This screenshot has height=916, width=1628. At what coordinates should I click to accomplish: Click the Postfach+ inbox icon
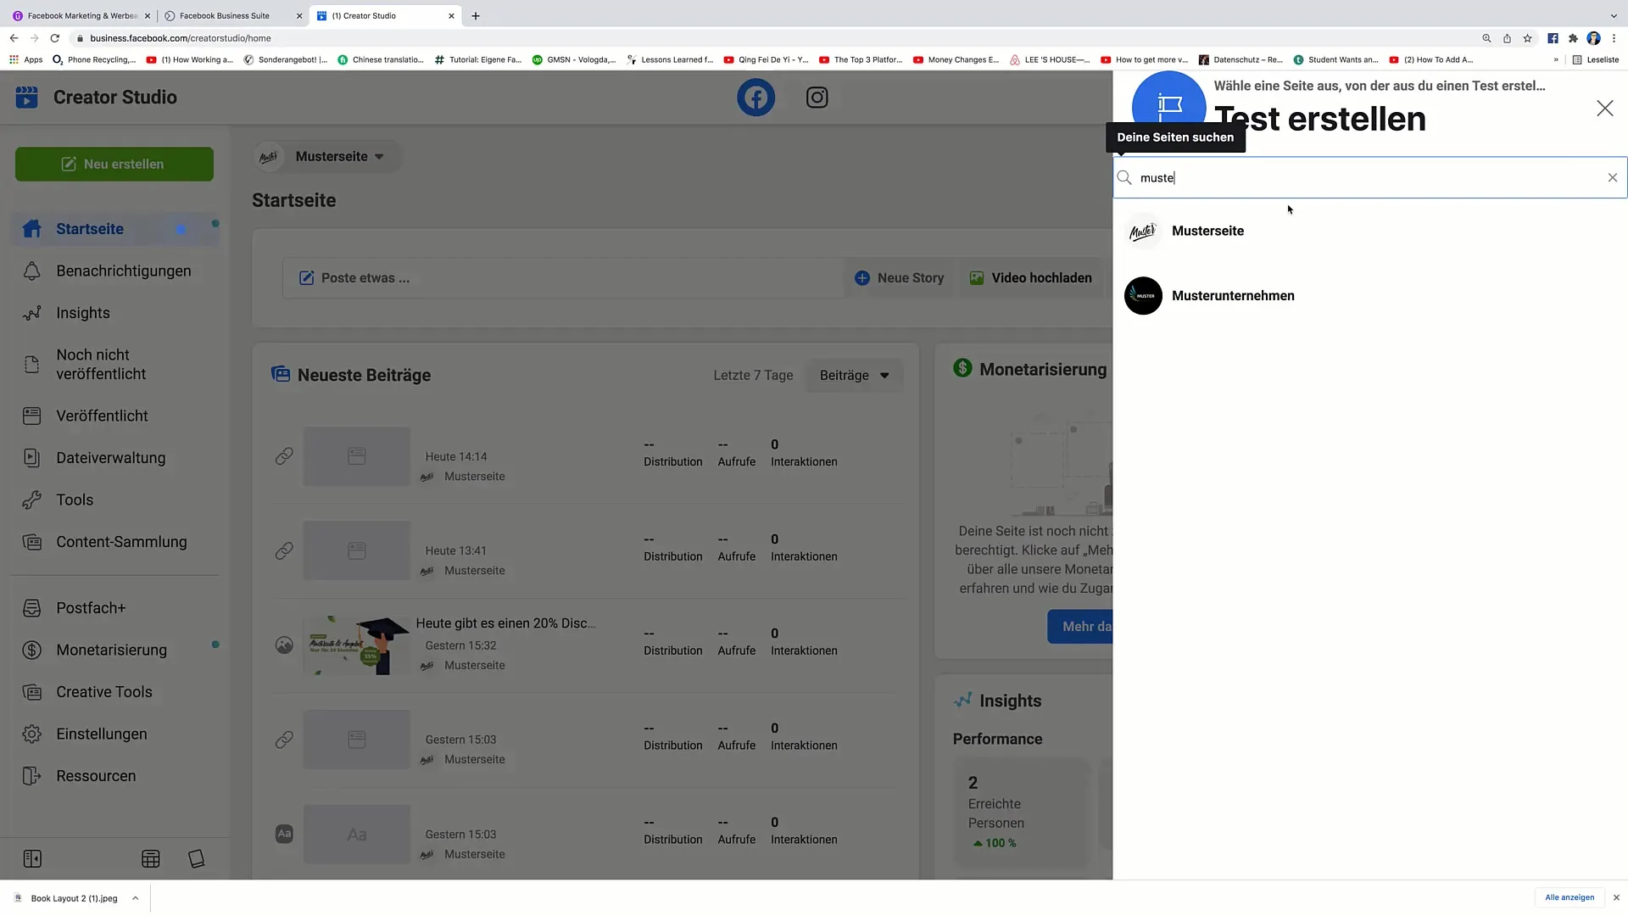[32, 608]
